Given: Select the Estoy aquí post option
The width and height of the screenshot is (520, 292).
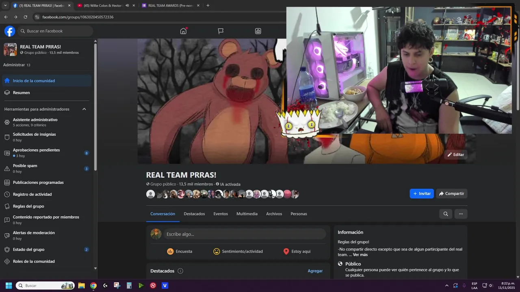Looking at the screenshot, I should [297, 251].
